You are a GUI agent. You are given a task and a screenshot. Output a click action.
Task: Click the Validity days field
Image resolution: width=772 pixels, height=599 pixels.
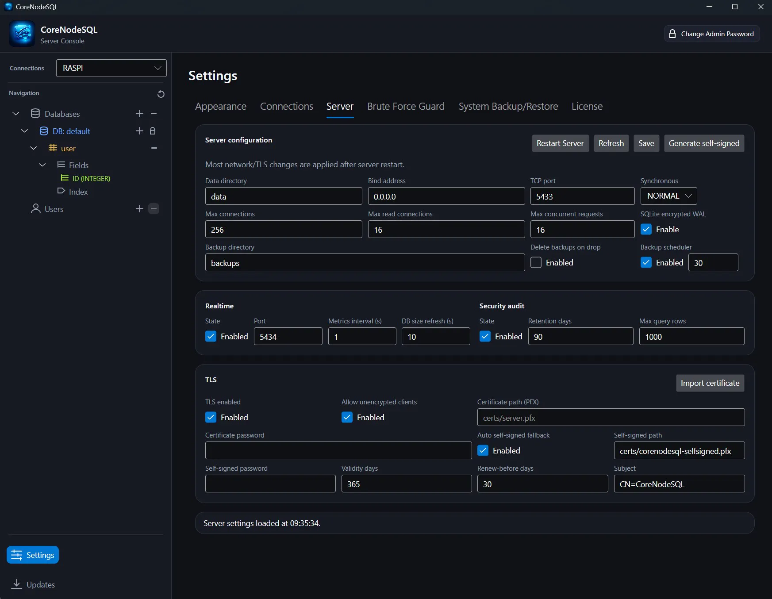click(x=407, y=484)
